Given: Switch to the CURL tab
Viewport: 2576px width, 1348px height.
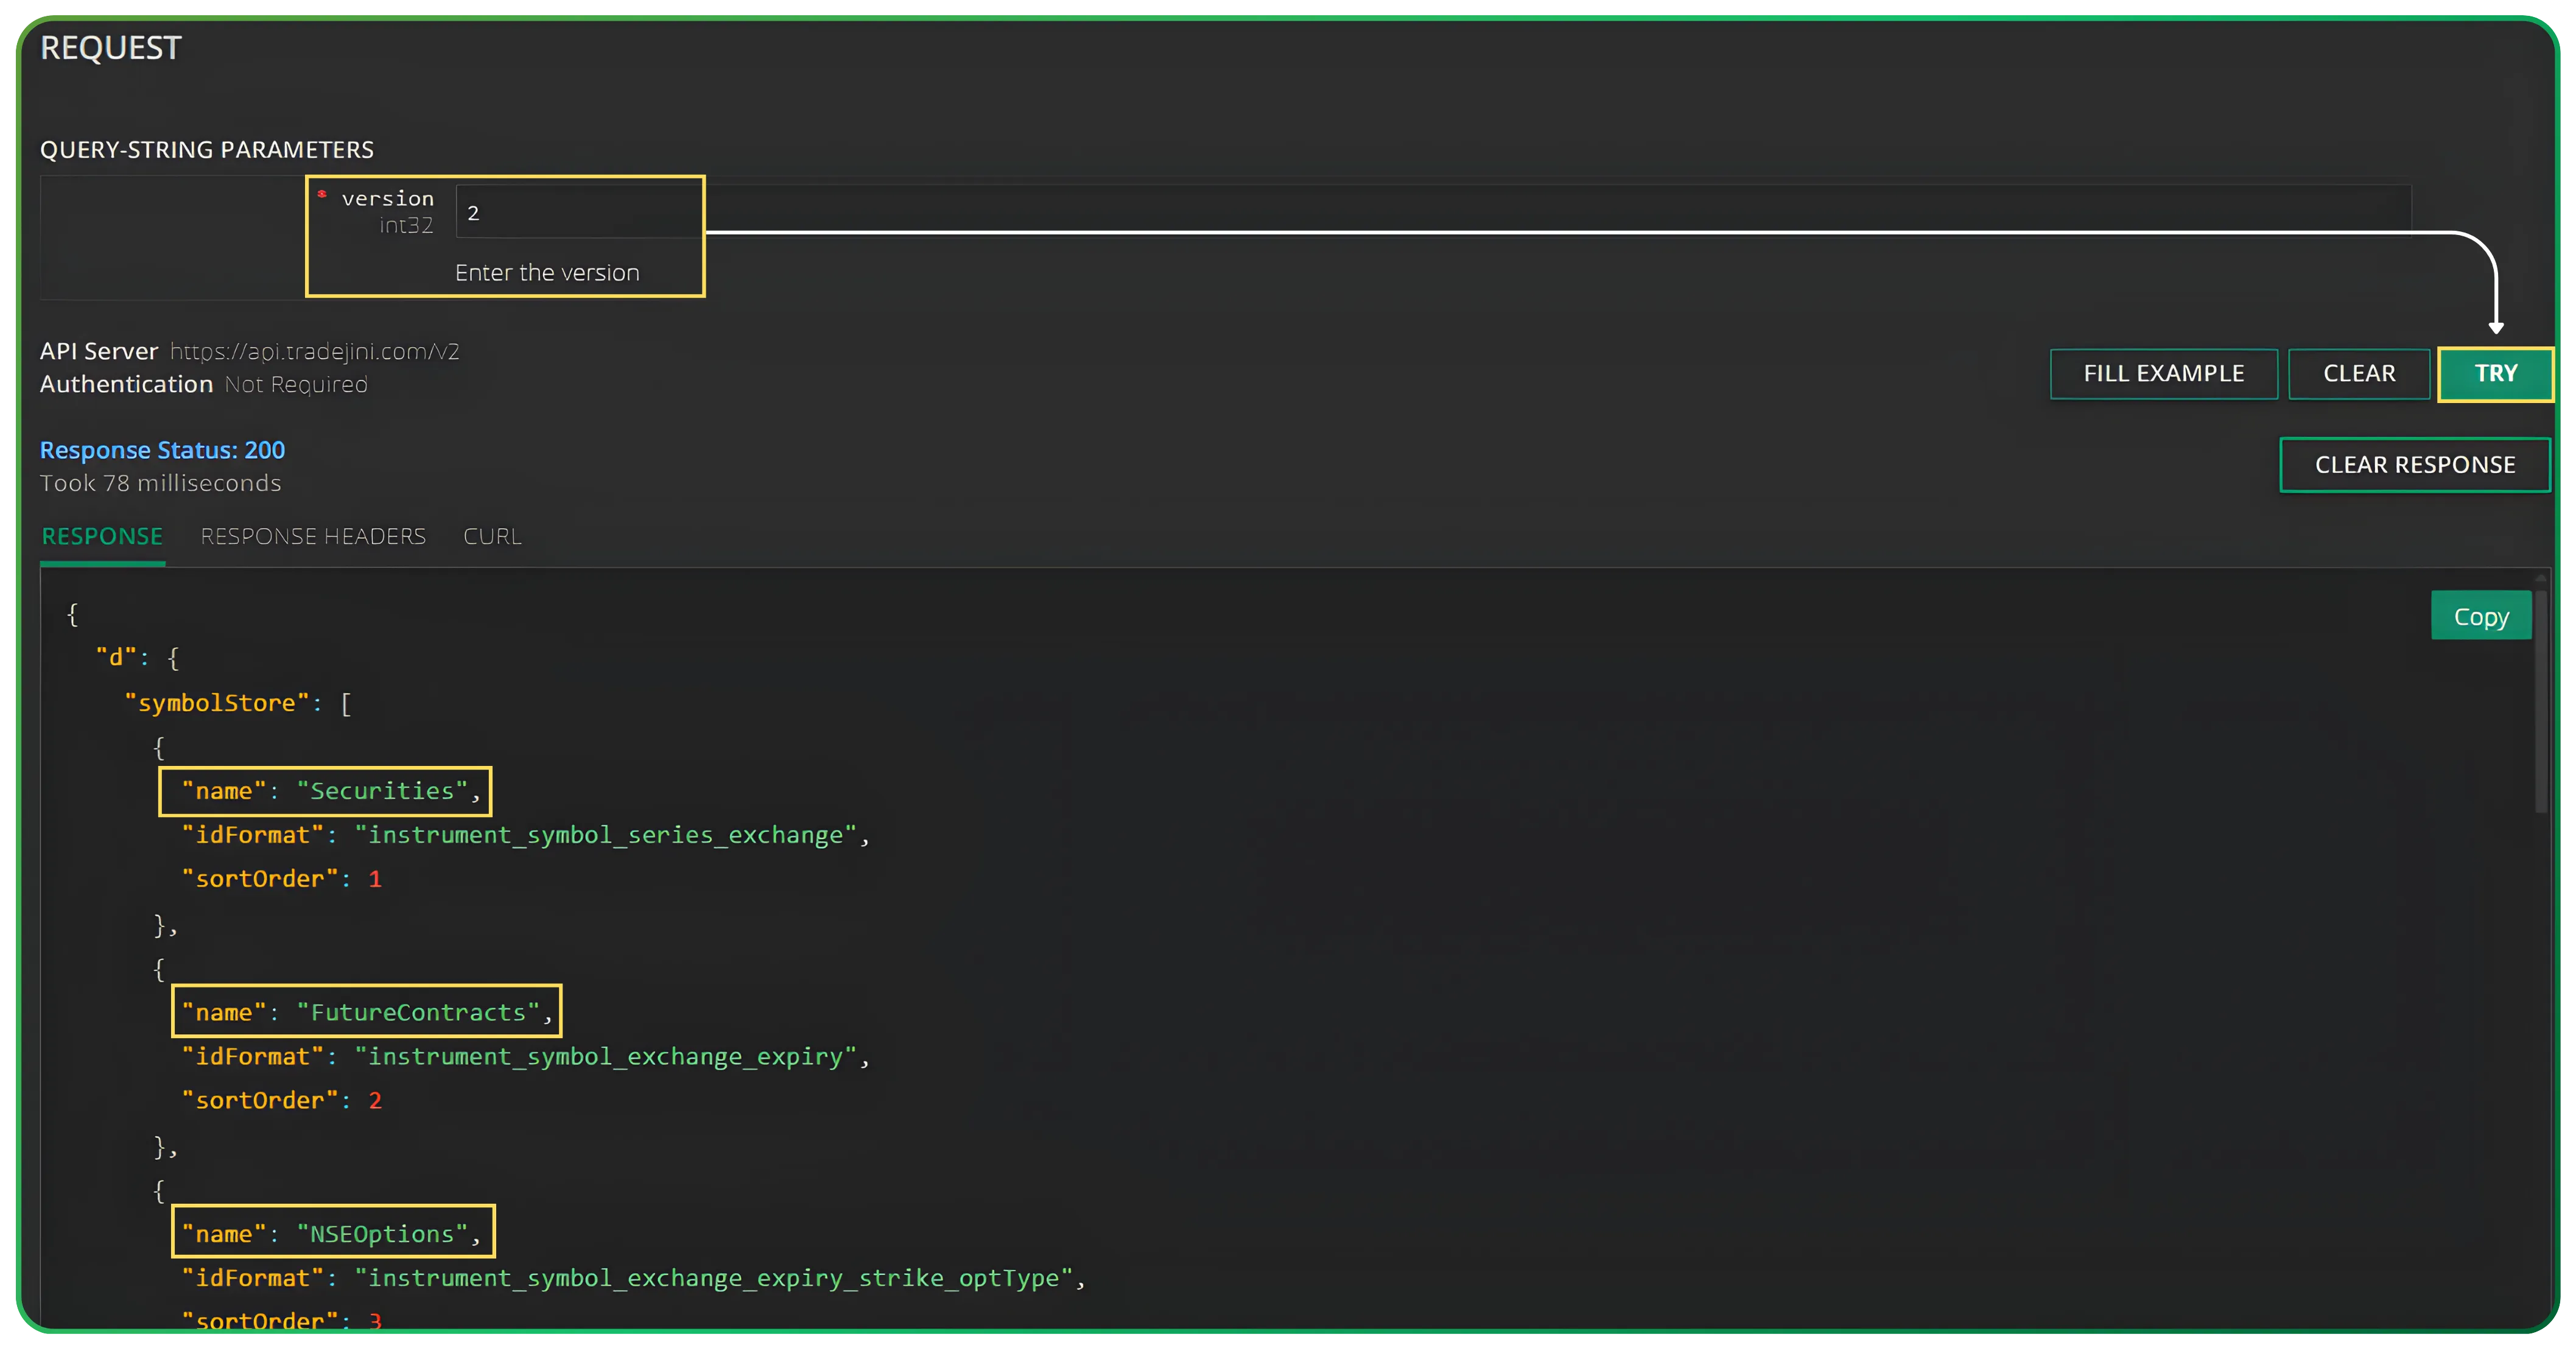Looking at the screenshot, I should pyautogui.click(x=491, y=536).
